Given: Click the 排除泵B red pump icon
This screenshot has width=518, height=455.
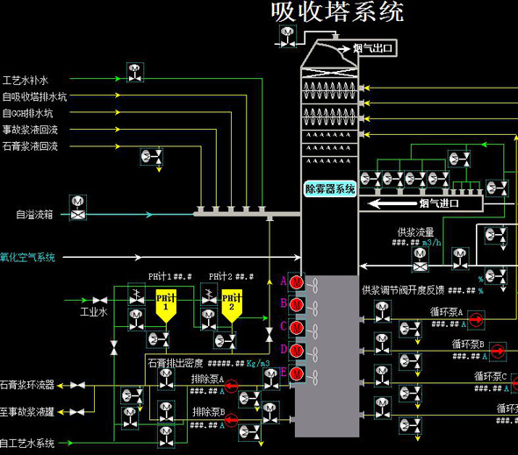Looking at the screenshot, I should (231, 420).
